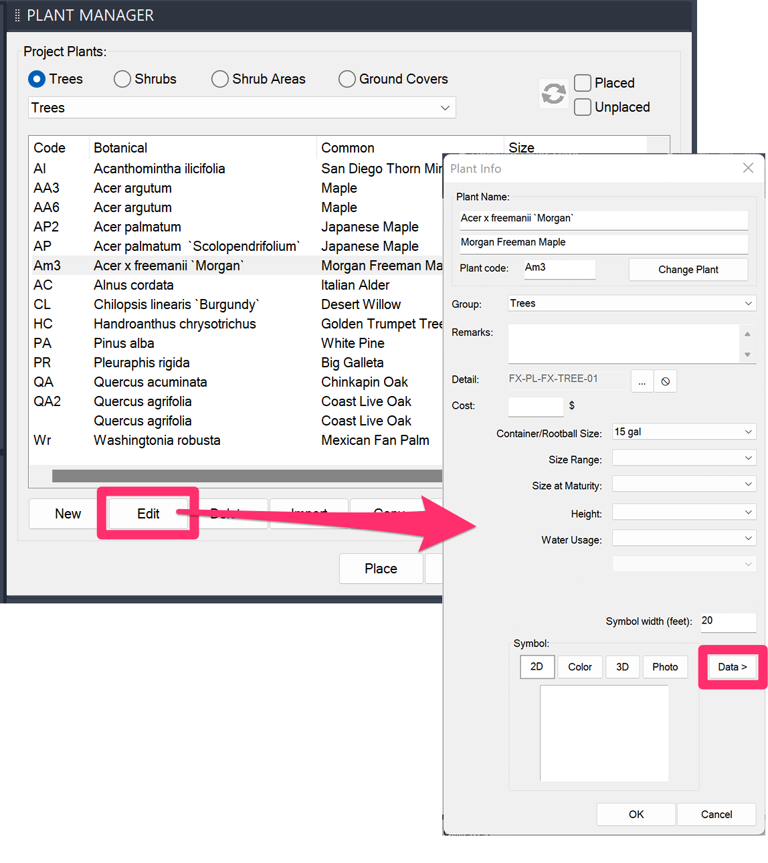Switch the symbol view to Color

pyautogui.click(x=579, y=666)
